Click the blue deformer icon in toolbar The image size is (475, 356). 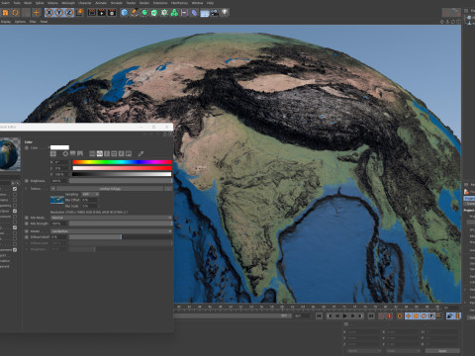194,13
